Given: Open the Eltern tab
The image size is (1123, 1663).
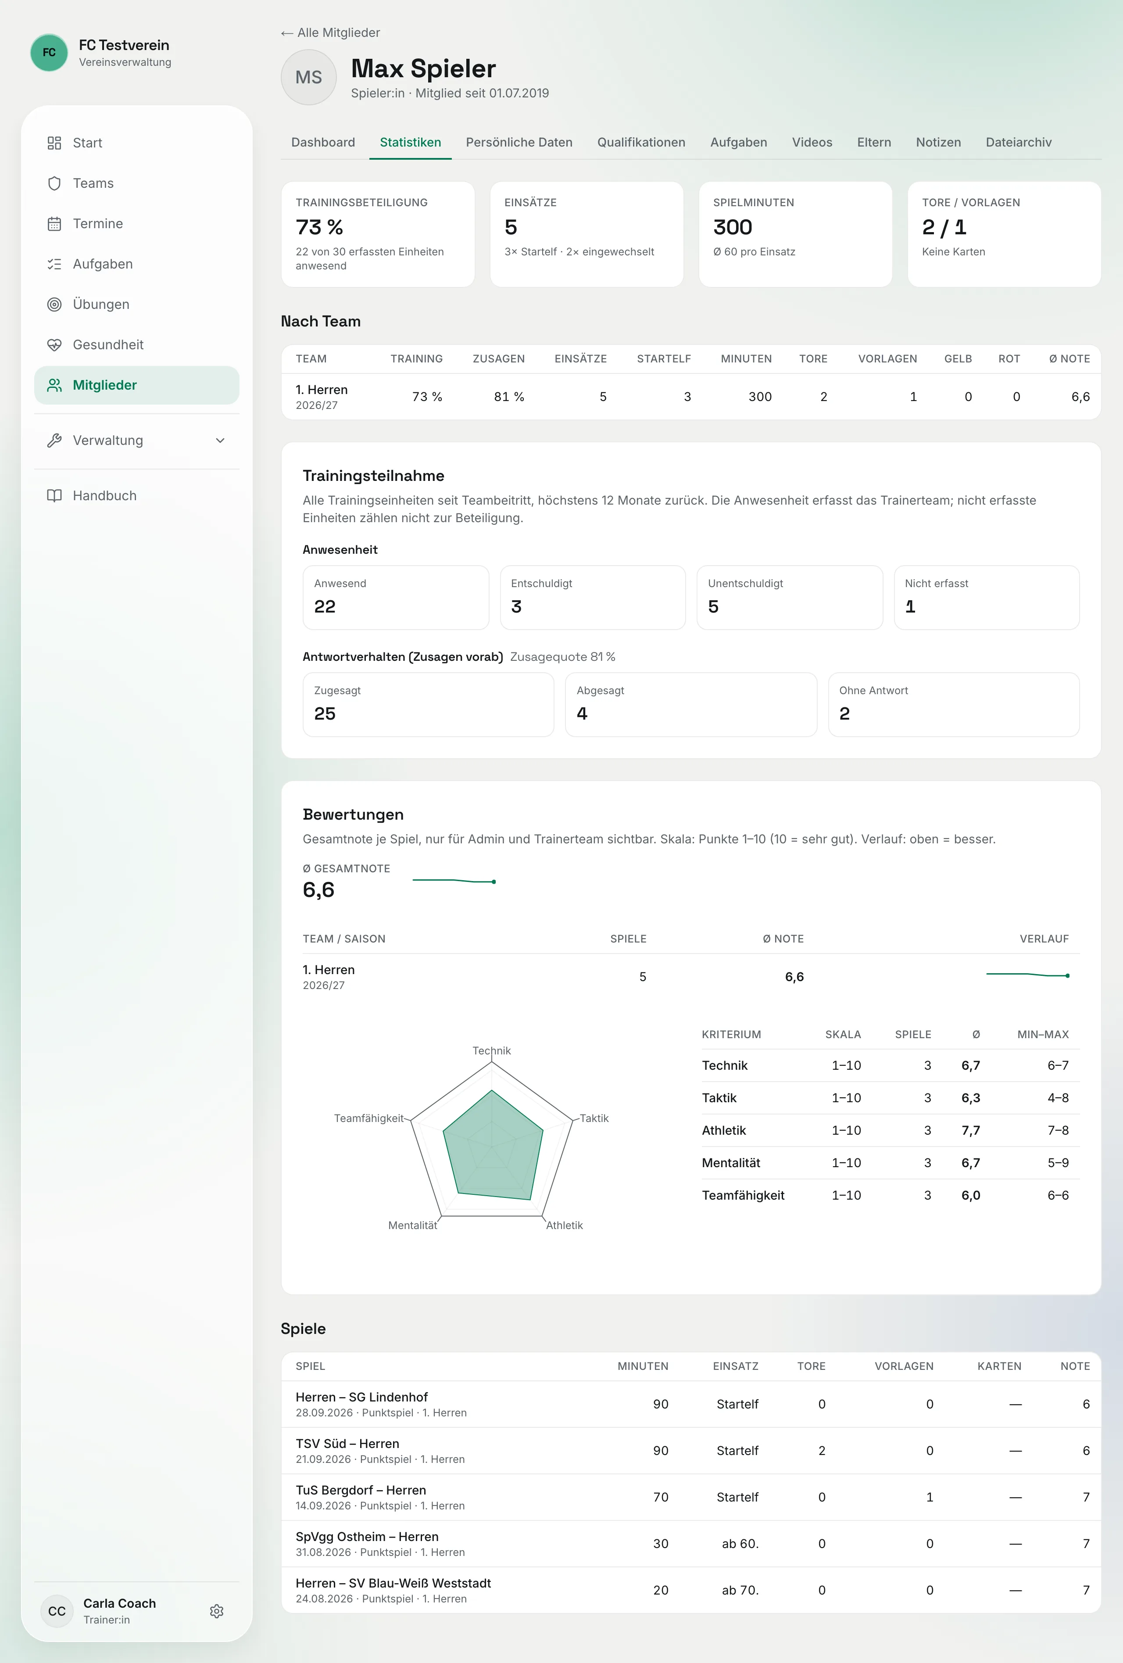Looking at the screenshot, I should tap(874, 143).
